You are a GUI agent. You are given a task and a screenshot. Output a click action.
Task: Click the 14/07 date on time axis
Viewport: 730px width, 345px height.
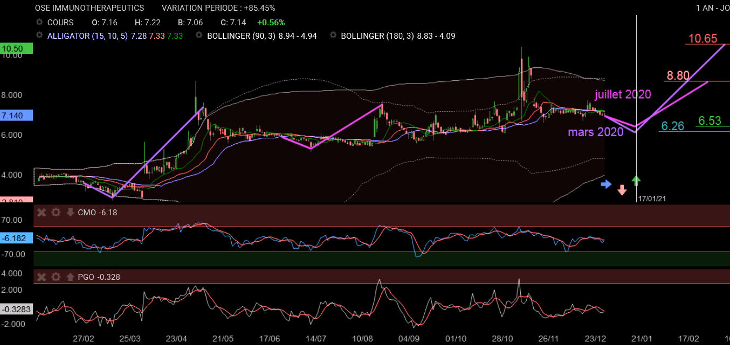tap(316, 338)
